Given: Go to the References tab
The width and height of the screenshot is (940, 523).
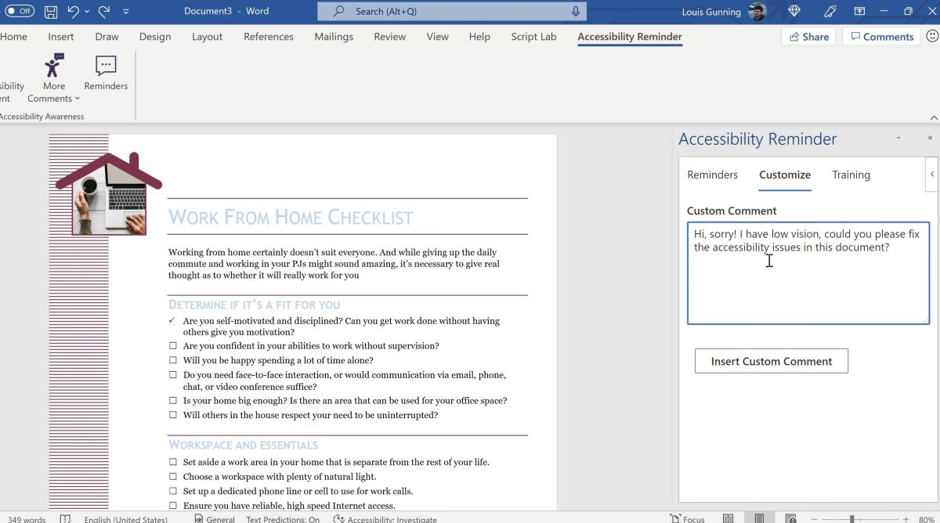Looking at the screenshot, I should [x=269, y=37].
